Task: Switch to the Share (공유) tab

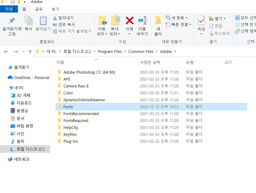Action: [39, 9]
